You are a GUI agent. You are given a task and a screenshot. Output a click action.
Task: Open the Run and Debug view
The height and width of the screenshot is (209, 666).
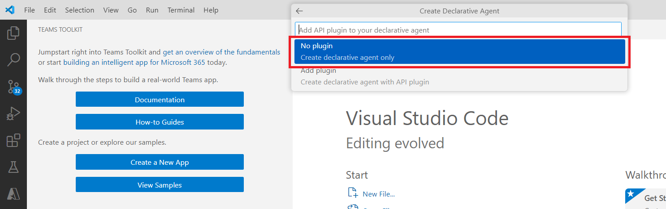pos(13,113)
